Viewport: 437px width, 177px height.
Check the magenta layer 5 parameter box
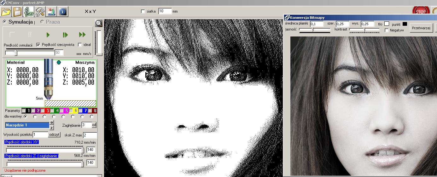(x=61, y=111)
